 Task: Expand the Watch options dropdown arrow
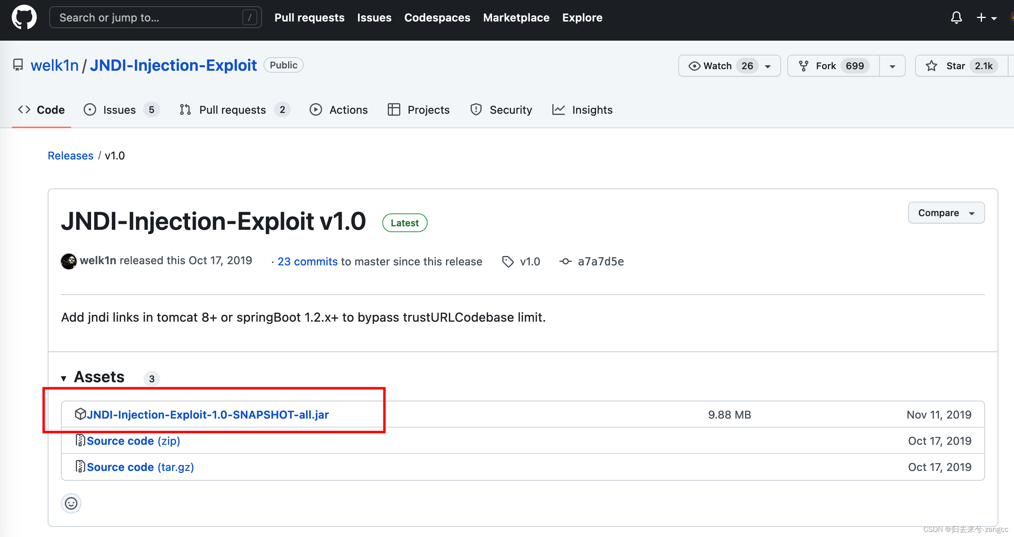pyautogui.click(x=768, y=66)
